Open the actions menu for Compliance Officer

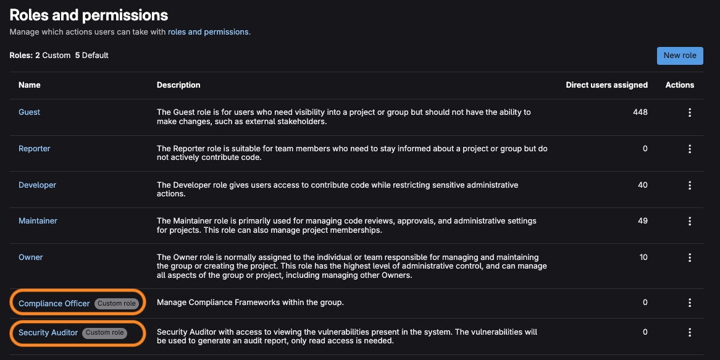pos(690,303)
